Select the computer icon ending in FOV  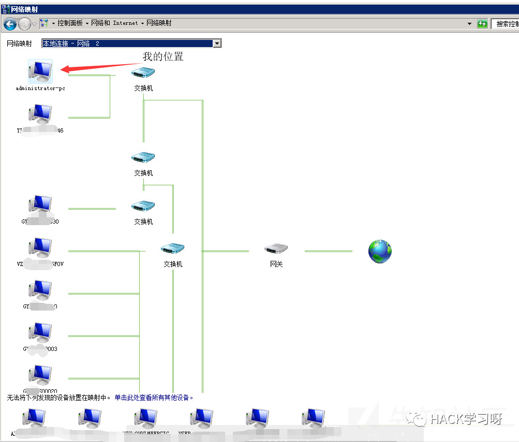point(40,248)
